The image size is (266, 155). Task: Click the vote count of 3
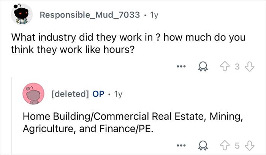pos(237,67)
